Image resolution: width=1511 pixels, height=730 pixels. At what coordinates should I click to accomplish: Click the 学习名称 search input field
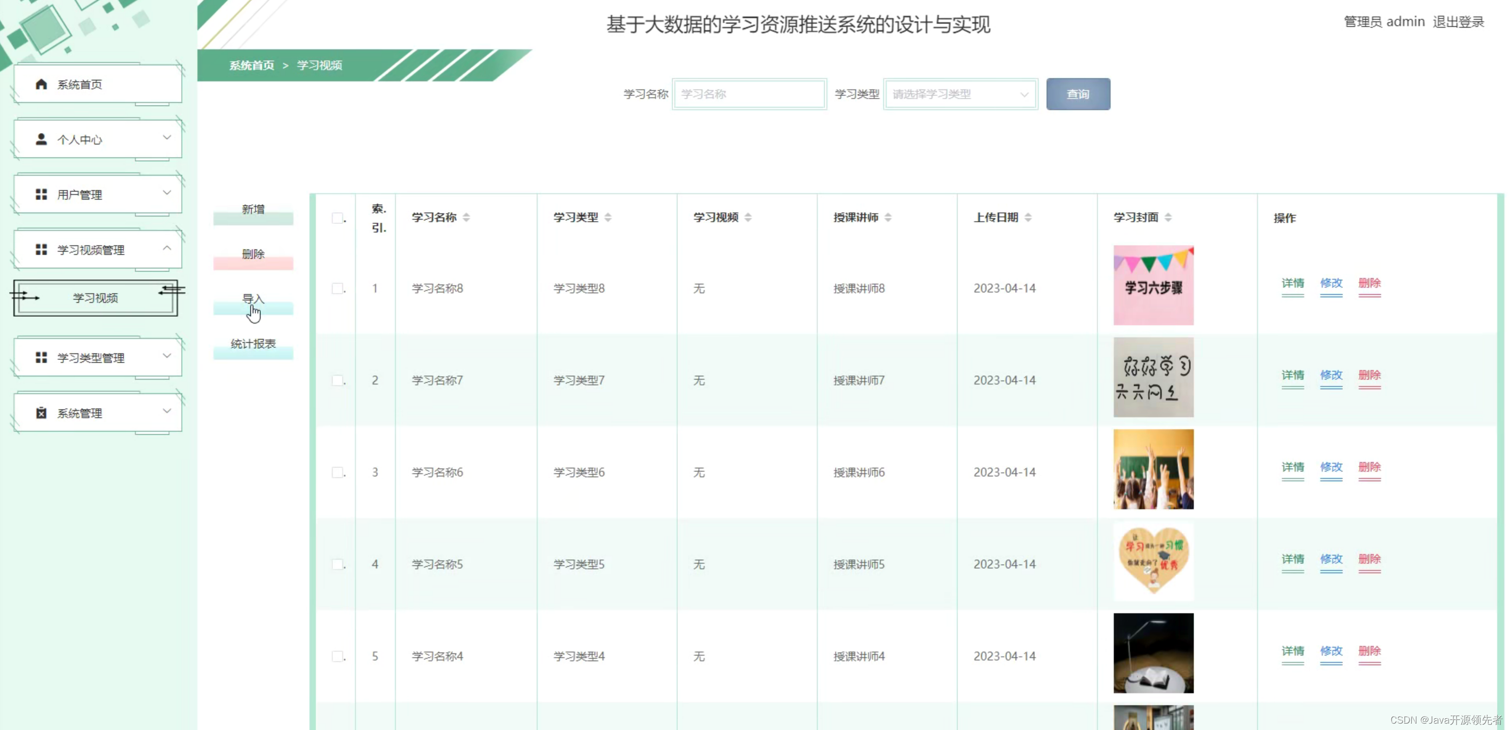pos(749,94)
